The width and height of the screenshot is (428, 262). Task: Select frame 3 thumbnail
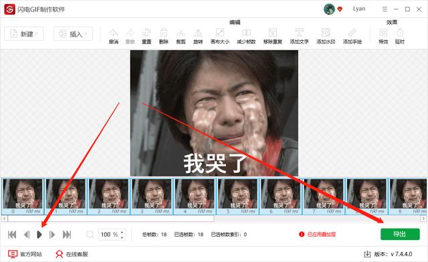click(x=152, y=196)
